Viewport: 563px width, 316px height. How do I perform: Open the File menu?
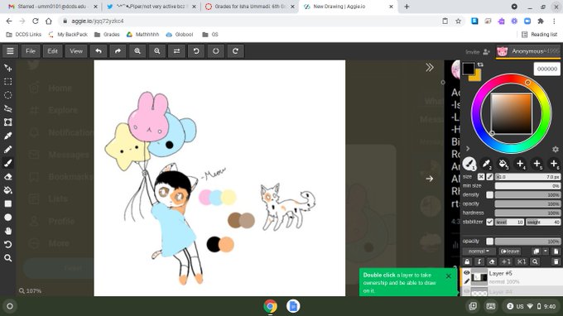(x=31, y=51)
